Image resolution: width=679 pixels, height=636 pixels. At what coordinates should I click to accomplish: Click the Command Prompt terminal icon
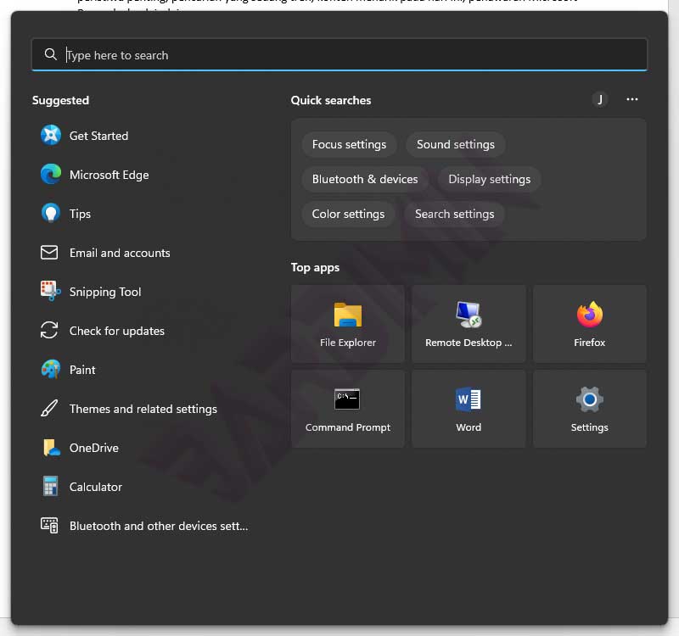347,399
